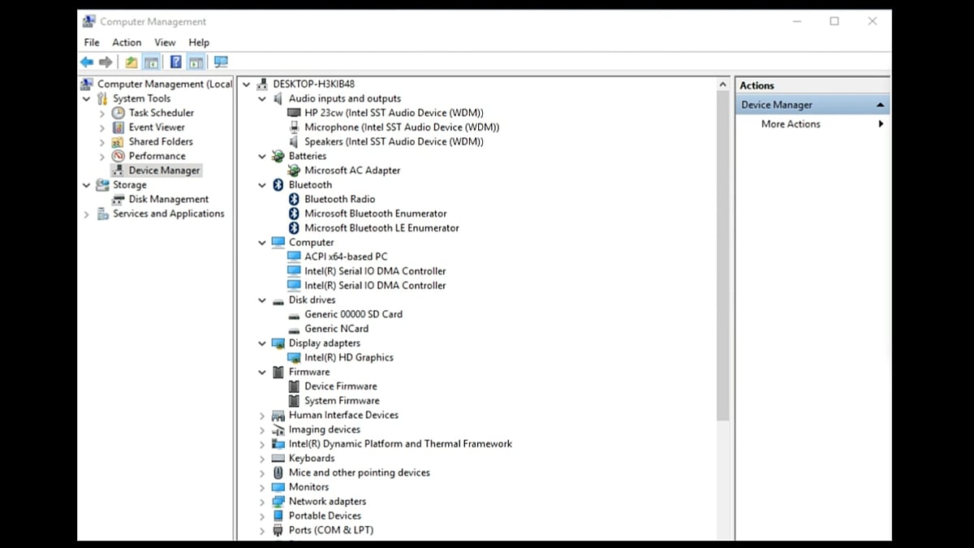The height and width of the screenshot is (548, 974).
Task: Select Portable Devices category
Action: (325, 516)
